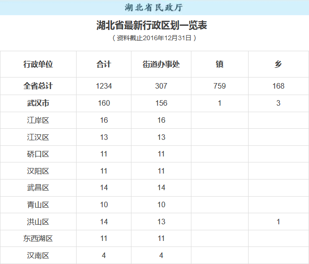Click the 合计 value 10 for 青山区

click(104, 204)
